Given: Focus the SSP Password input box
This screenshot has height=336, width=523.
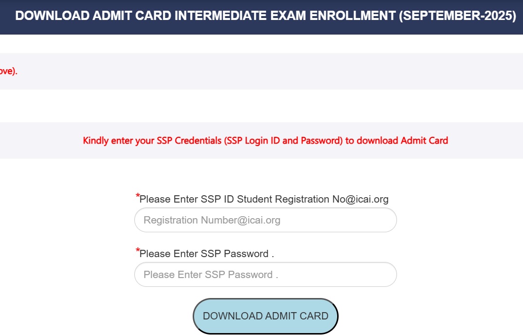Looking at the screenshot, I should pyautogui.click(x=265, y=275).
